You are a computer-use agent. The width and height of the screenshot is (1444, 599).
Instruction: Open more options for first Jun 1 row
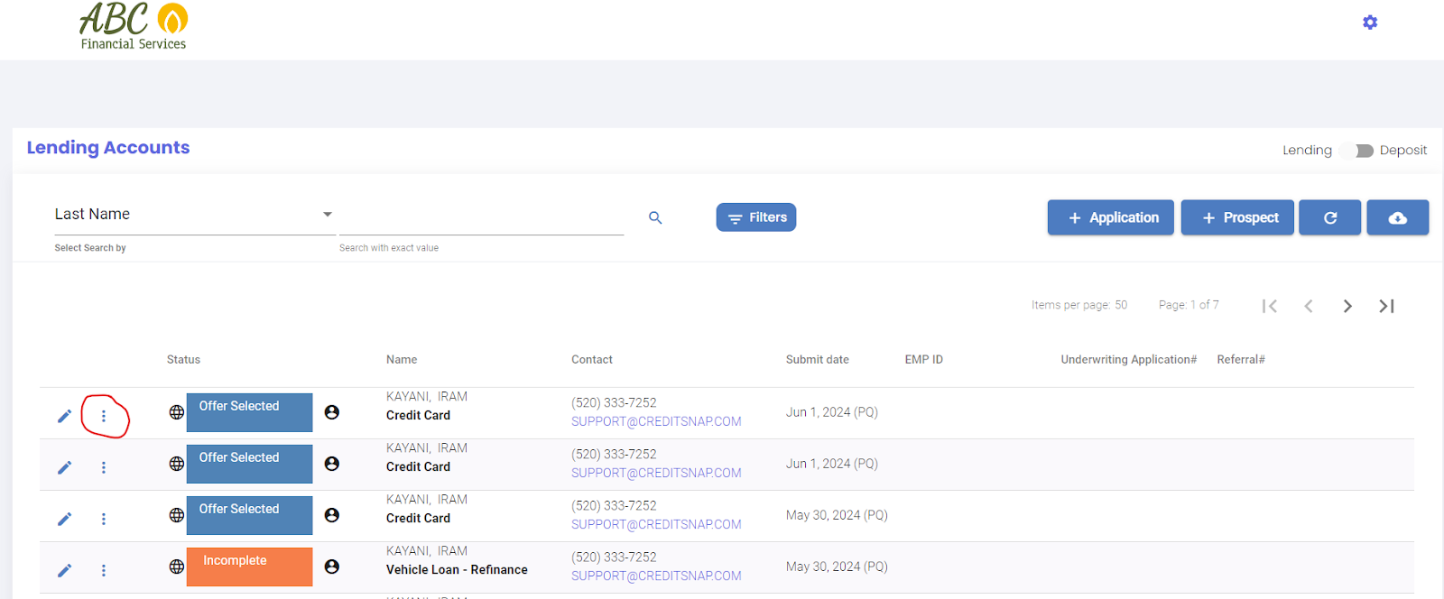coord(104,416)
